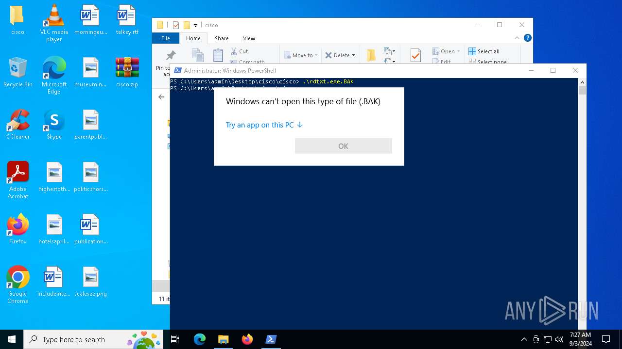Switch to PowerShell taskbar button
Screen dimensions: 622x349
(271, 339)
